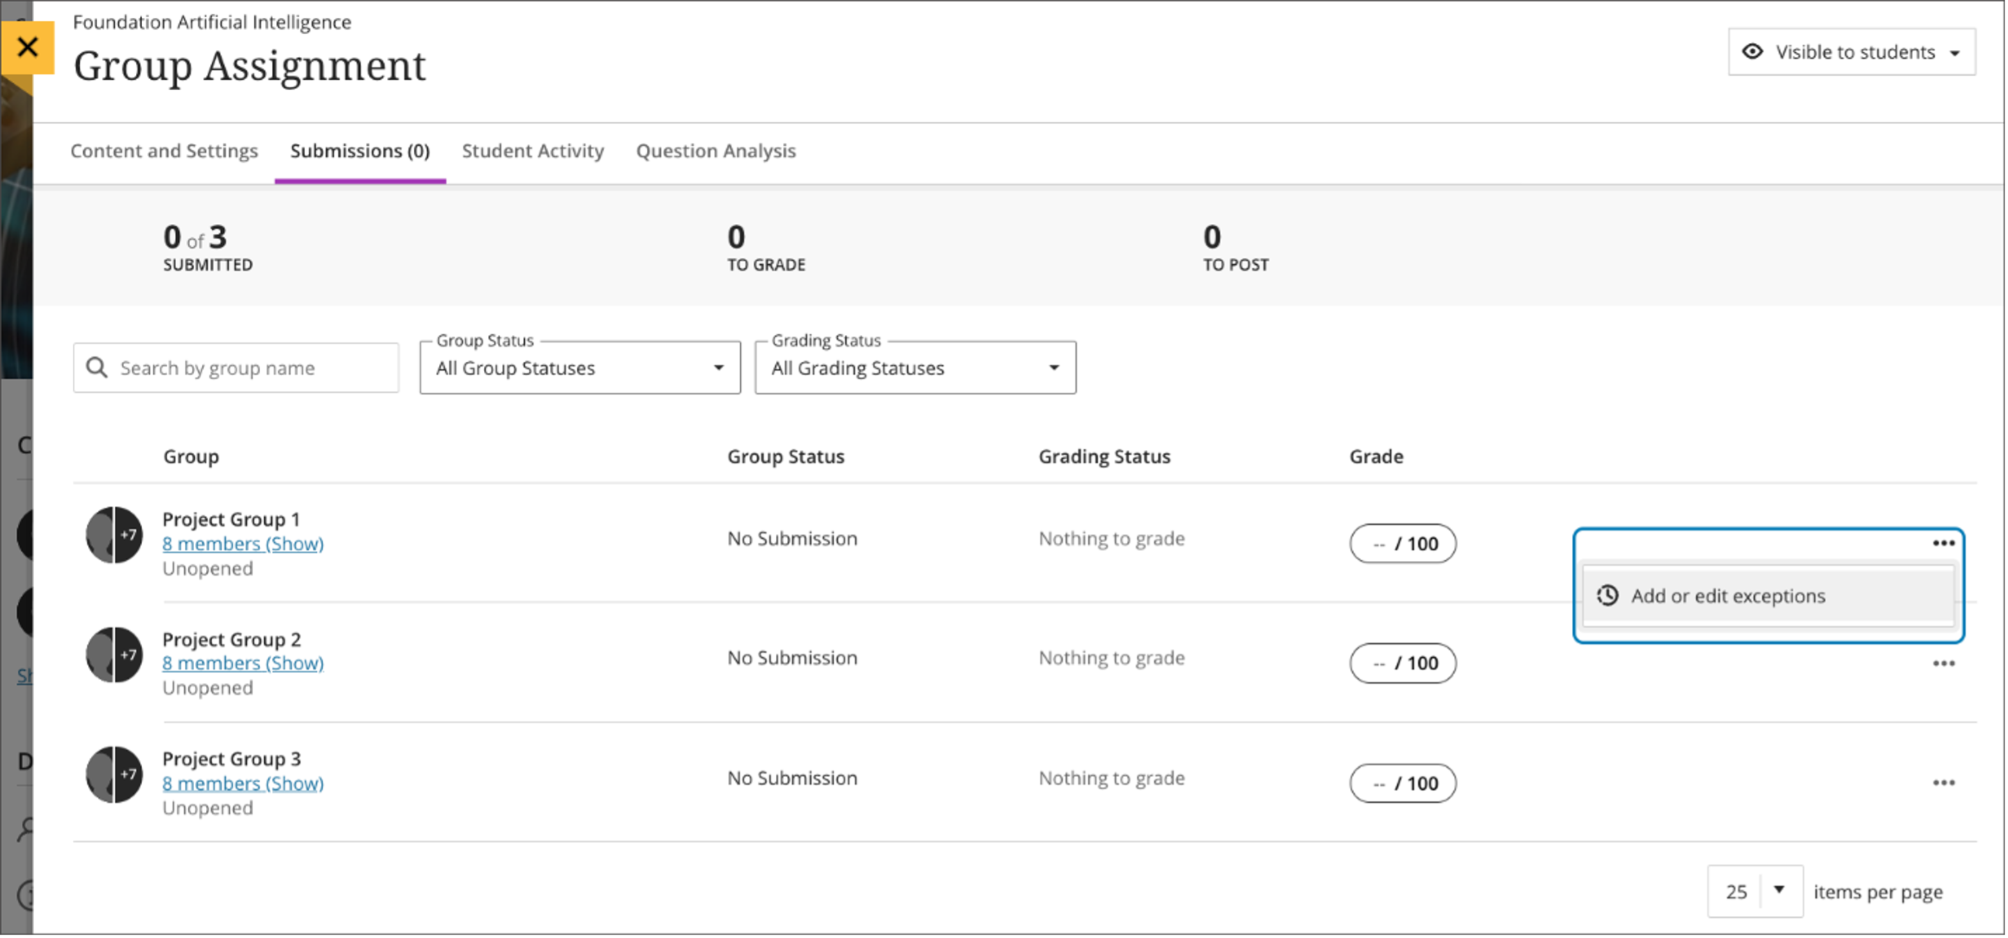Viewport: 2008px width, 938px height.
Task: Close the Group Assignment panel with X
Action: (27, 48)
